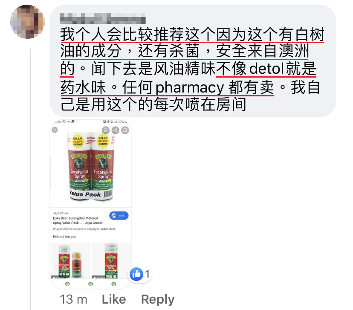
Task: Click the blue thumbs-up reaction icon
Action: [x=136, y=274]
